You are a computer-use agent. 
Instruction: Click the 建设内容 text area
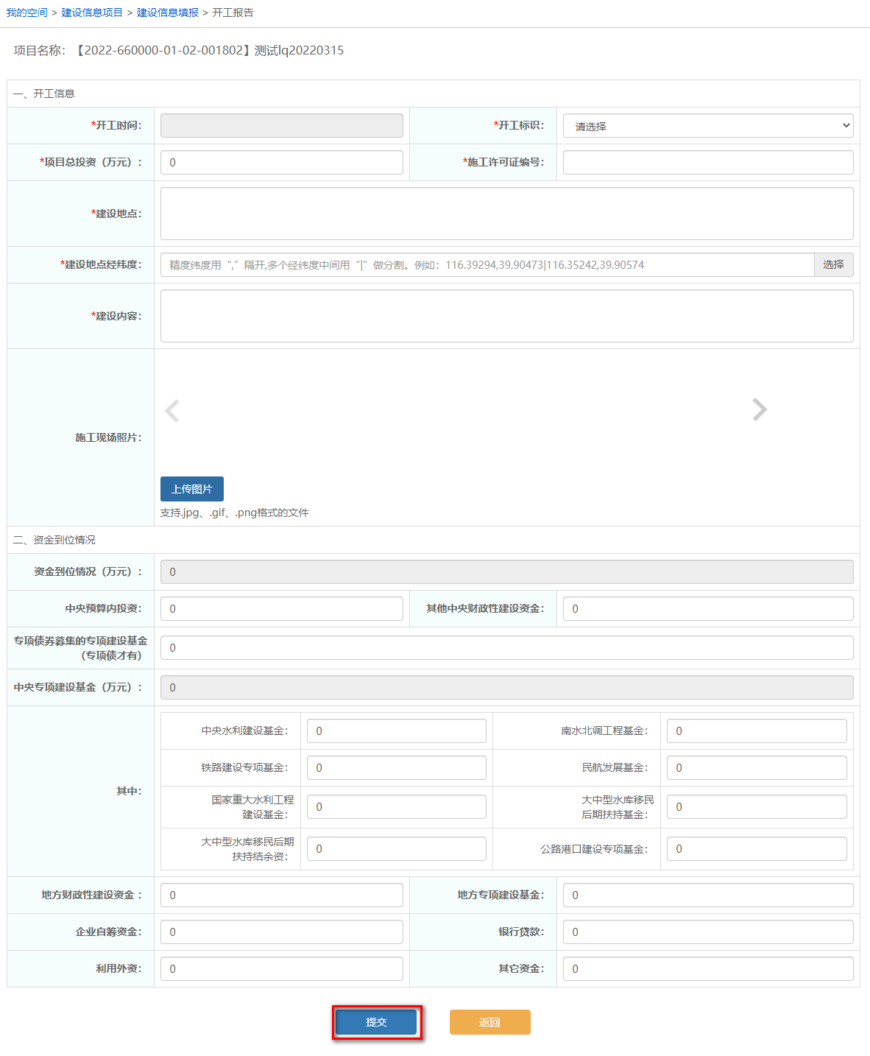point(506,316)
